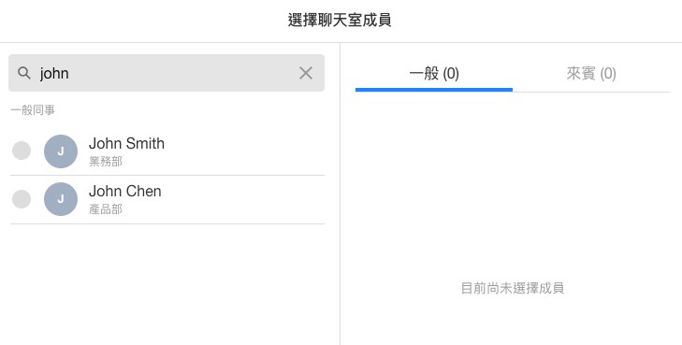
Task: Click the 一般同事 section header
Action: [x=33, y=110]
